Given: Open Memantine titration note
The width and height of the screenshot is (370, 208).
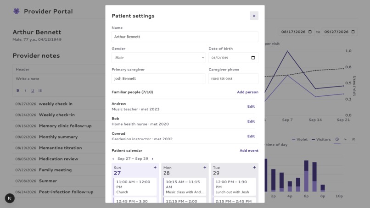Looking at the screenshot, I should [x=59, y=148].
